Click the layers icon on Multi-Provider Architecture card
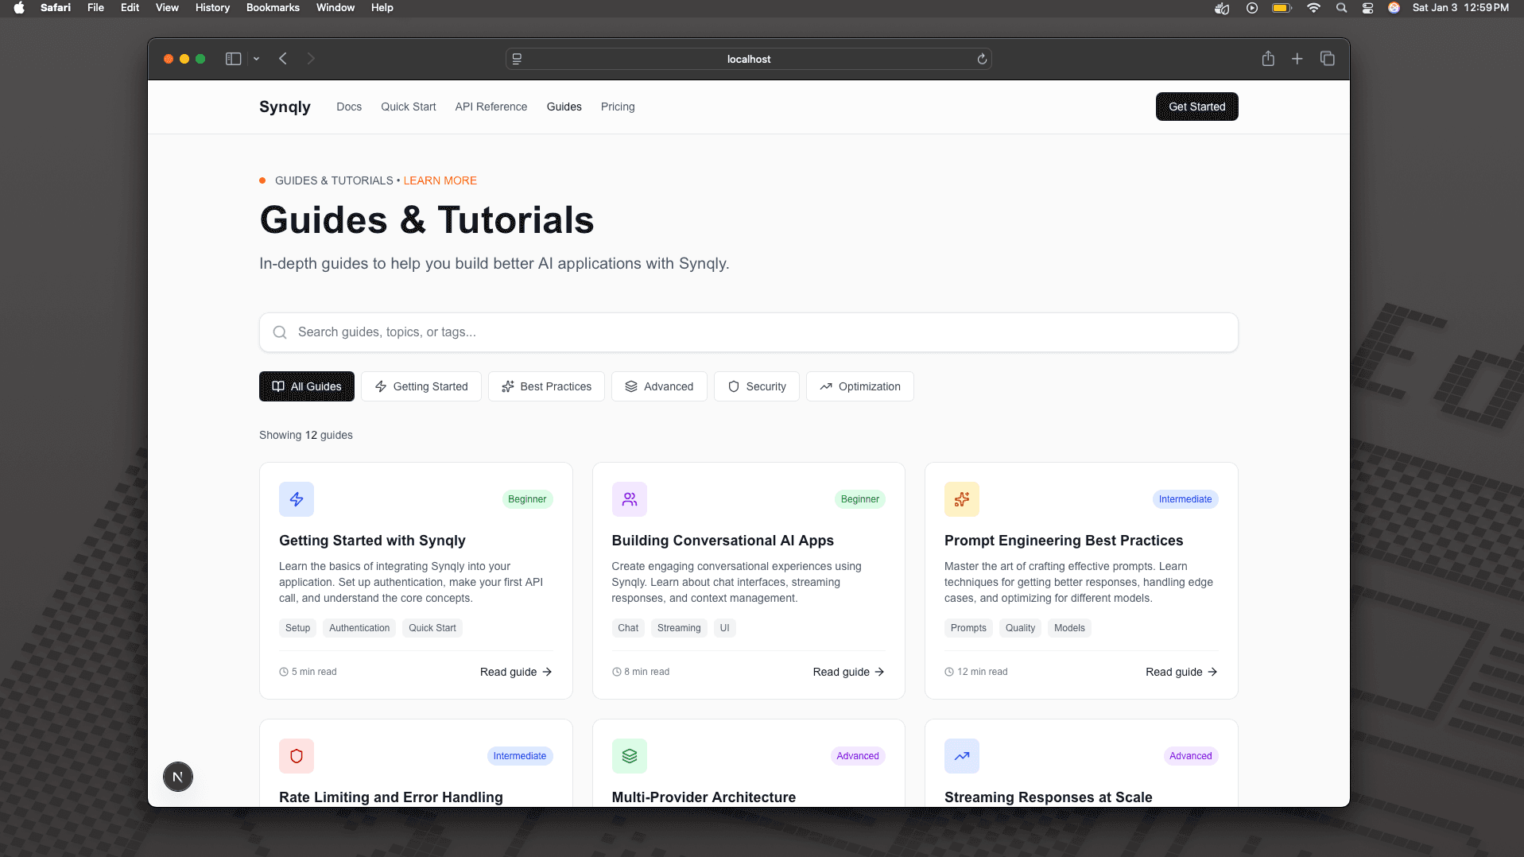1524x857 pixels. pyautogui.click(x=630, y=756)
